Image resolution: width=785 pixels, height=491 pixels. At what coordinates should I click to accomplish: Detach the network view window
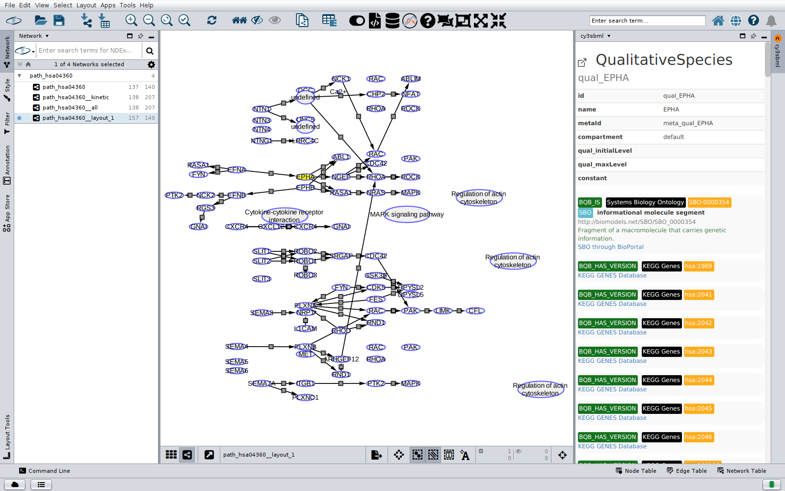pyautogui.click(x=209, y=455)
